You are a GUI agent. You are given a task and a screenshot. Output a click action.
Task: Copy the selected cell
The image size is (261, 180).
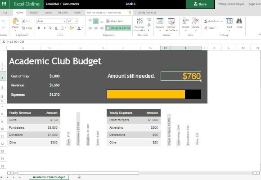pos(27,28)
